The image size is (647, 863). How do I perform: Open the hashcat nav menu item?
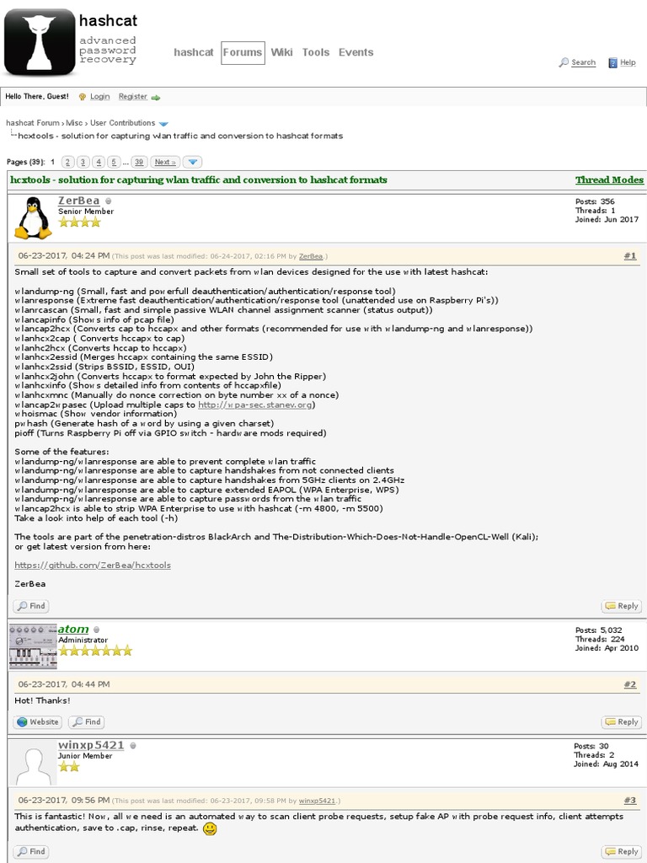point(193,52)
